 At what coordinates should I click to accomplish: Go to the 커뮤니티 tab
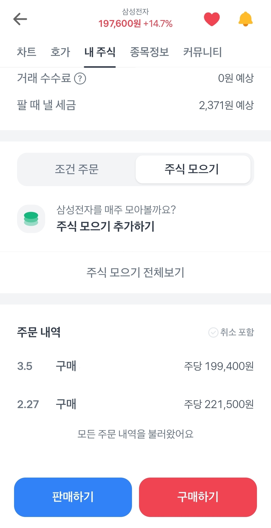pos(202,52)
